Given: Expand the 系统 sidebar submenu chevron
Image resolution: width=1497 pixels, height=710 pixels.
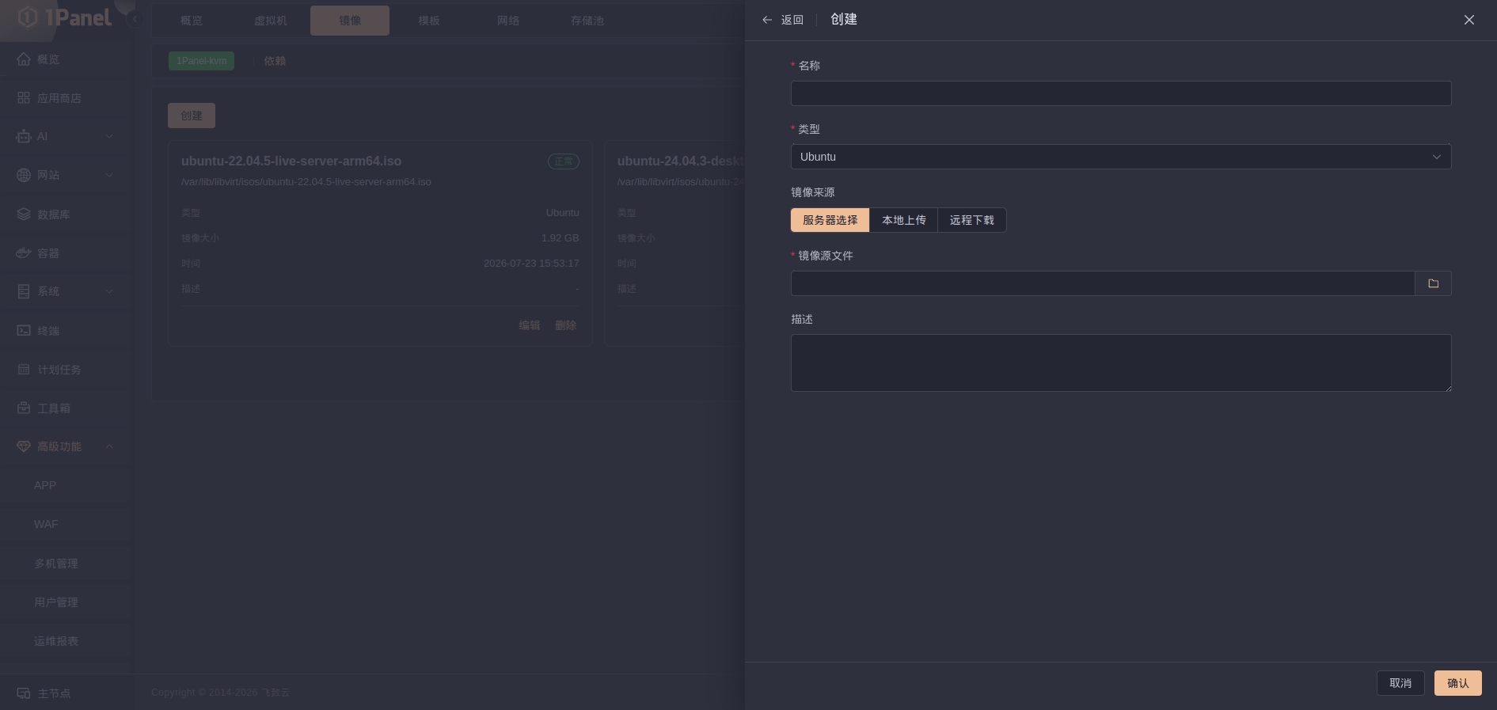Looking at the screenshot, I should click(109, 291).
